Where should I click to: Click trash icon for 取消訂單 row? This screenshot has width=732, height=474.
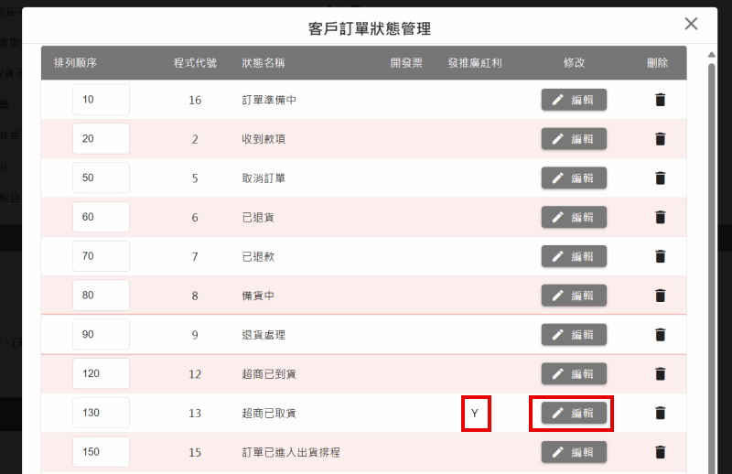pyautogui.click(x=660, y=178)
